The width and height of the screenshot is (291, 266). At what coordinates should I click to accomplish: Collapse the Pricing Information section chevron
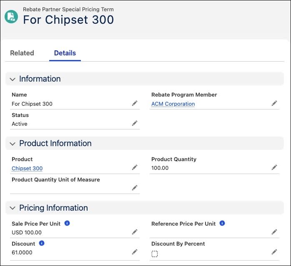pos(13,208)
